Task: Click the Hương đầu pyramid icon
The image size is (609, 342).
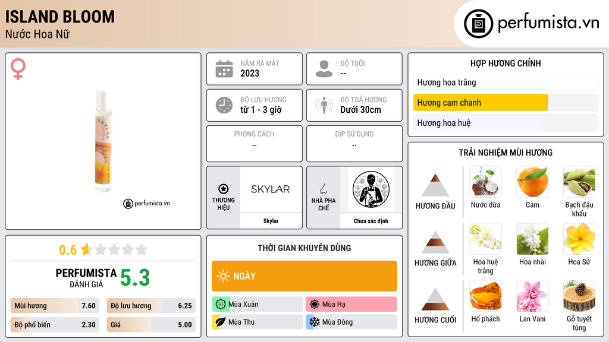Action: [x=435, y=185]
